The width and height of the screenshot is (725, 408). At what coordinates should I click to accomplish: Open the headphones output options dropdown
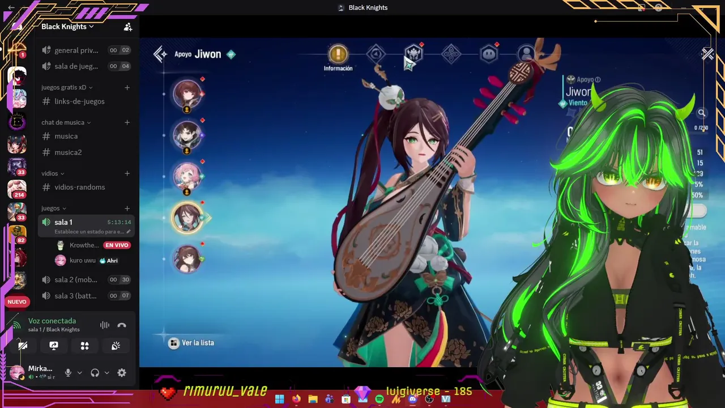(106, 373)
